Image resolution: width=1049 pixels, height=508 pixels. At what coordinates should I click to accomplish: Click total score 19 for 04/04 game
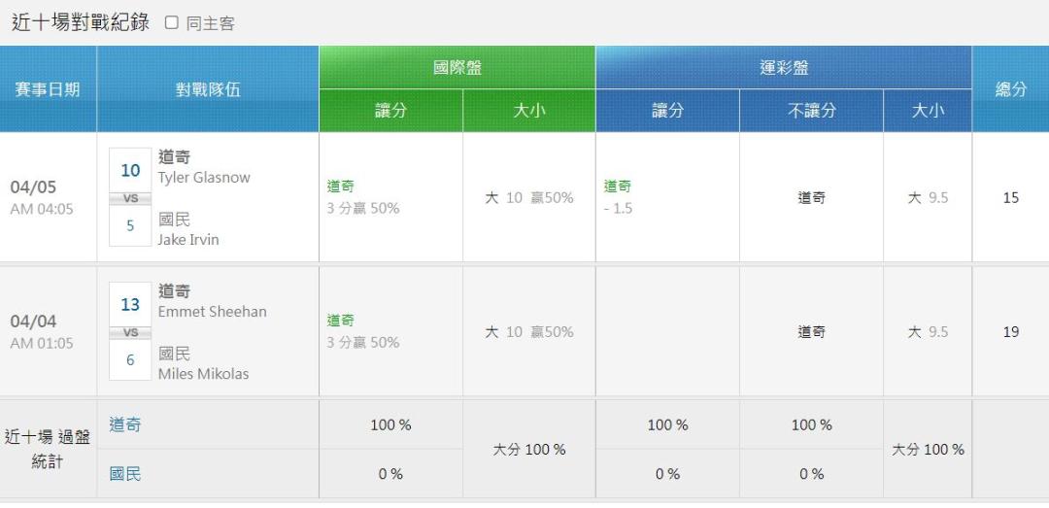click(x=1010, y=332)
